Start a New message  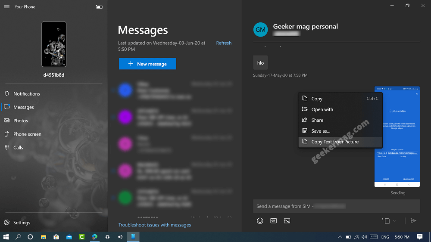click(147, 64)
